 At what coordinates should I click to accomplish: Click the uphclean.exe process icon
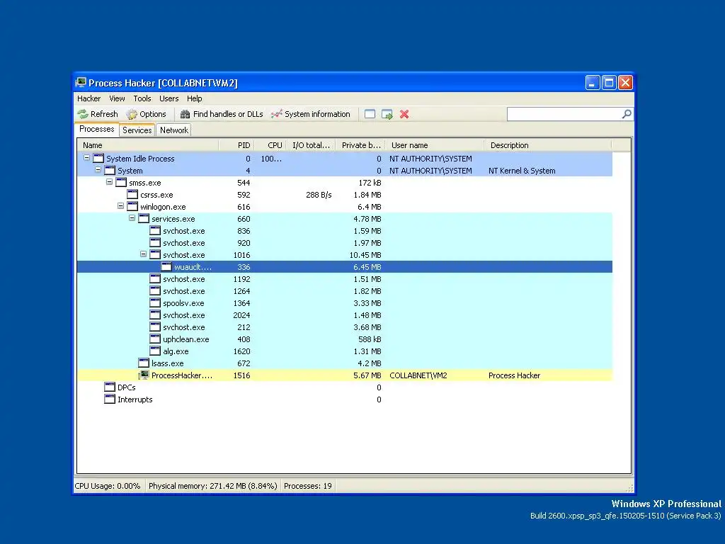[x=155, y=339]
